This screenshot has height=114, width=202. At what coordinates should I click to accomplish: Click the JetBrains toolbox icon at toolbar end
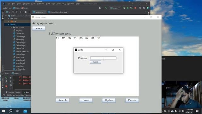pos(148,8)
